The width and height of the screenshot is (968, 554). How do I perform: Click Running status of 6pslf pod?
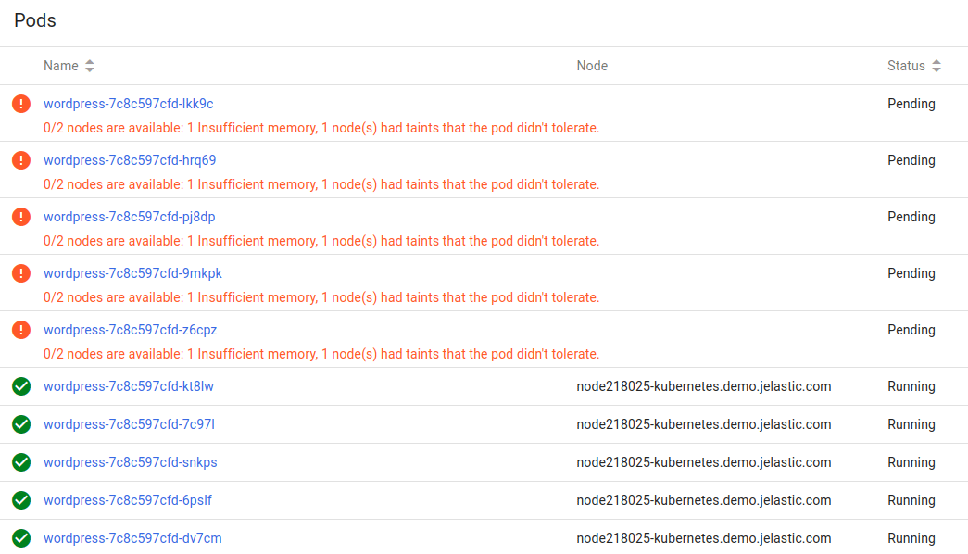point(911,500)
